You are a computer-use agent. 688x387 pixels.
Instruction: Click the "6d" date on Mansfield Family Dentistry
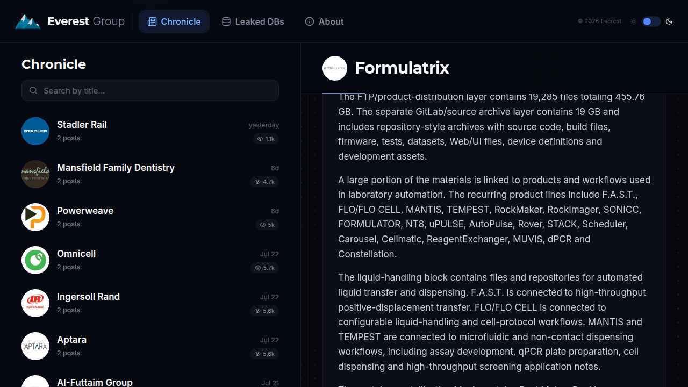click(x=275, y=168)
